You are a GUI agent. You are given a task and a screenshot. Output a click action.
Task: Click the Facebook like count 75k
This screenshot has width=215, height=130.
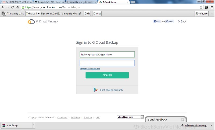click(163, 21)
